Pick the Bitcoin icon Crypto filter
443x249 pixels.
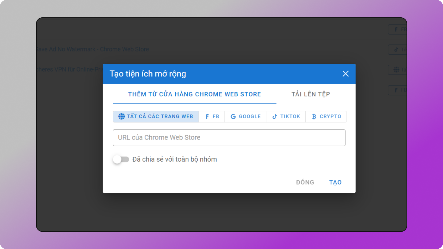pos(314,116)
